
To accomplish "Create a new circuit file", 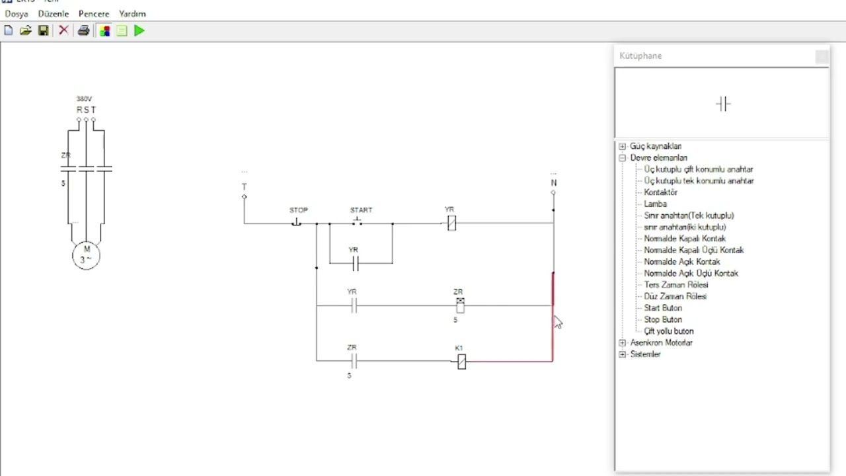I will point(8,30).
